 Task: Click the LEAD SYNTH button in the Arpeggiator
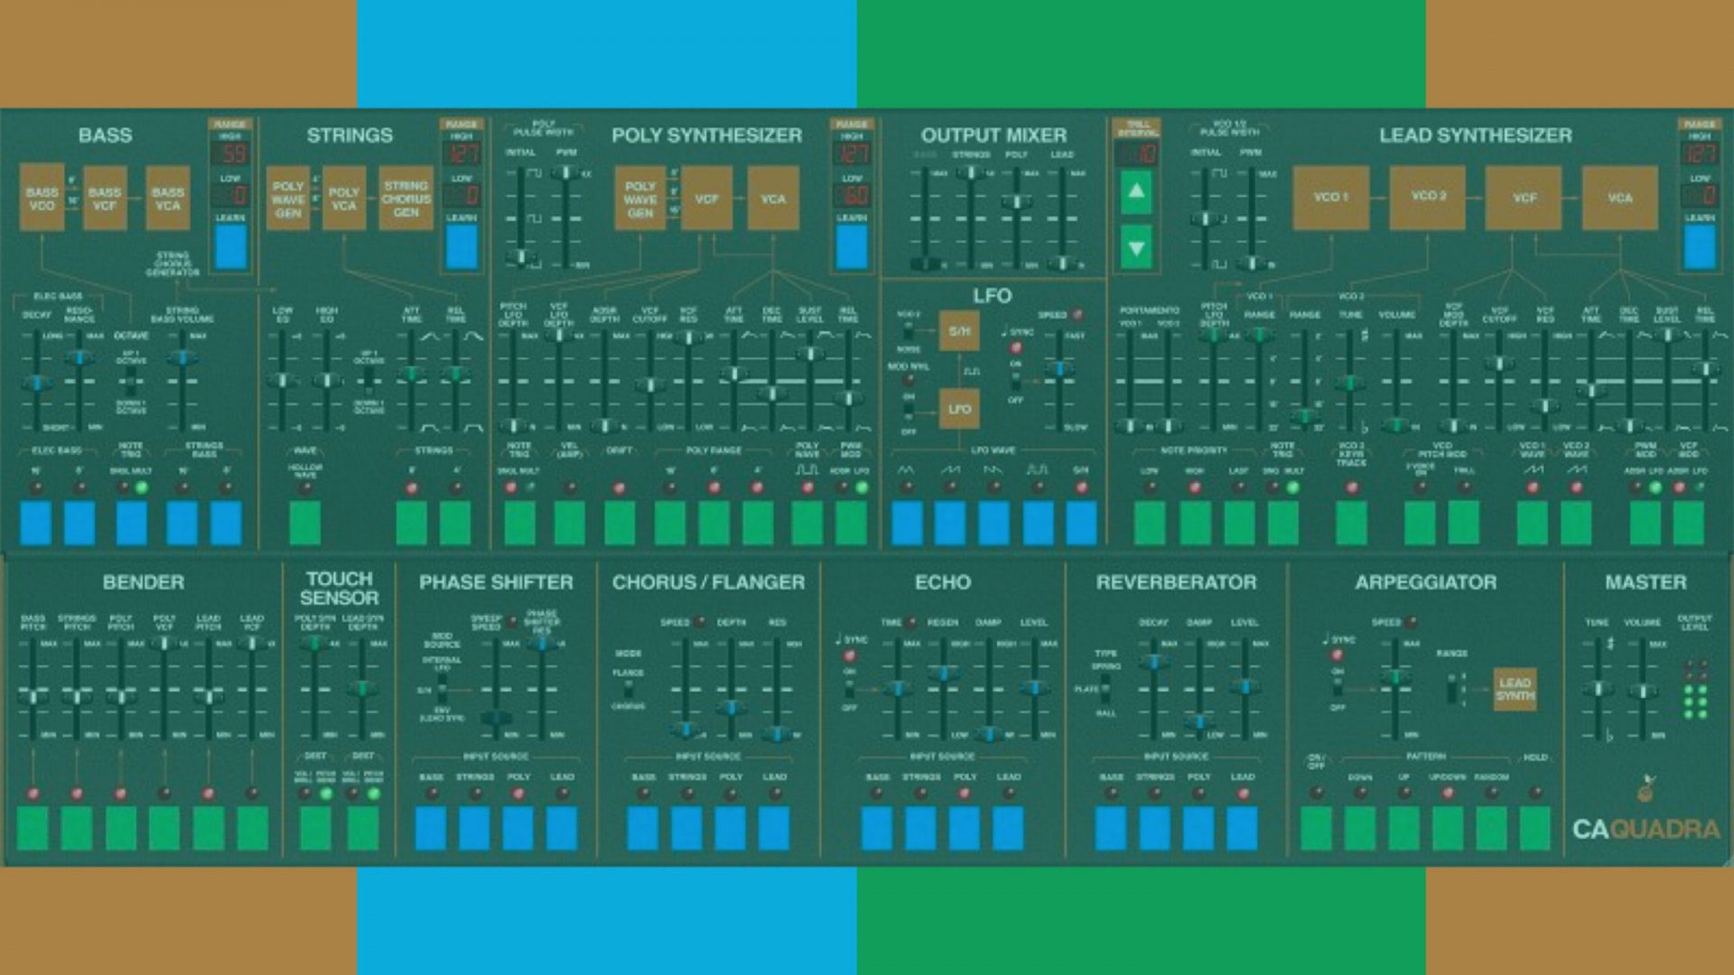click(1515, 688)
